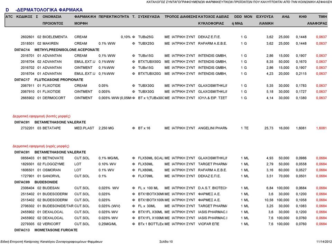Click red label 'Δερματική εφαρμογή (λοιπές μορφές)'
The height and width of the screenshot is (244, 332).
pyautogui.click(x=41, y=116)
